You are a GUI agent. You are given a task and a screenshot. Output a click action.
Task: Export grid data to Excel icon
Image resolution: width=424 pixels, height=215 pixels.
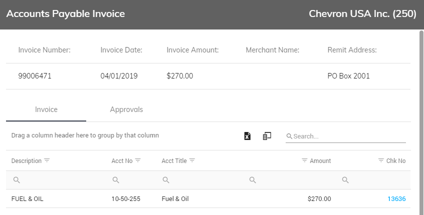pyautogui.click(x=248, y=136)
